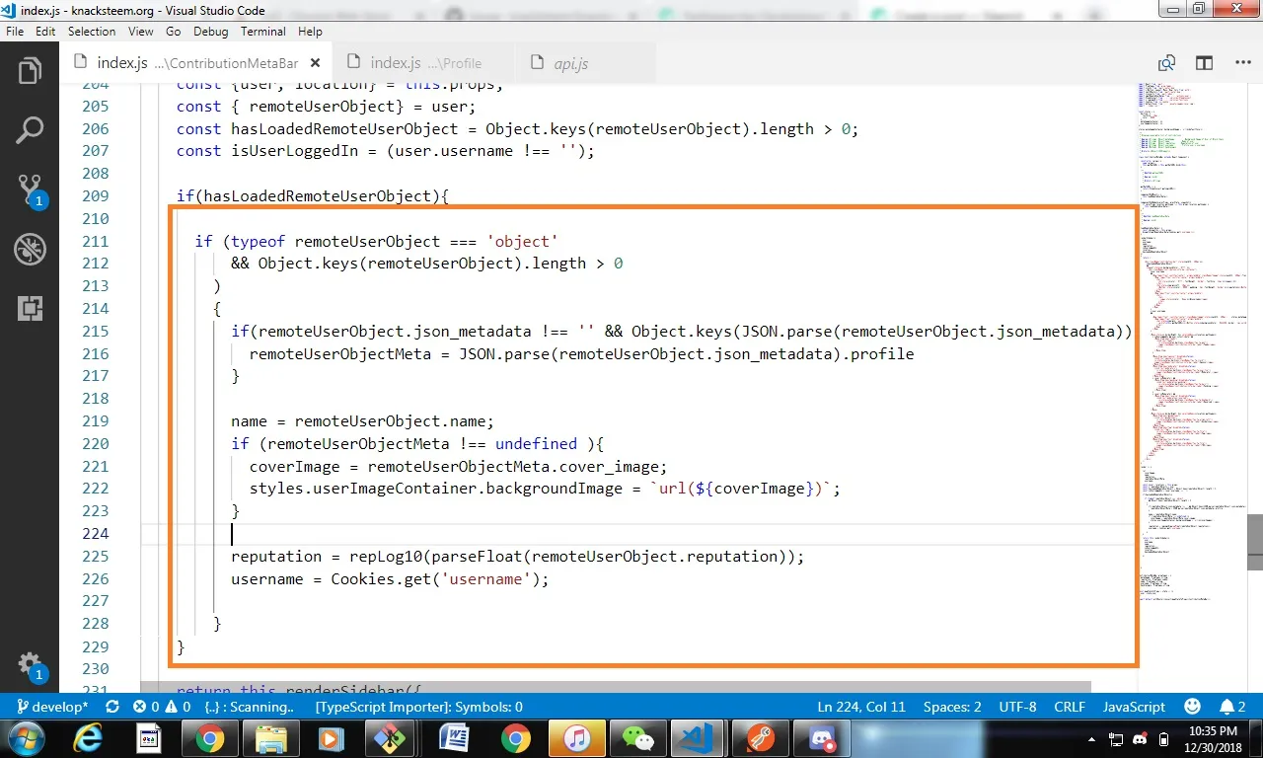
Task: Click 'remoteUserObjectMeta' on line 216
Action: pyautogui.click(x=340, y=353)
